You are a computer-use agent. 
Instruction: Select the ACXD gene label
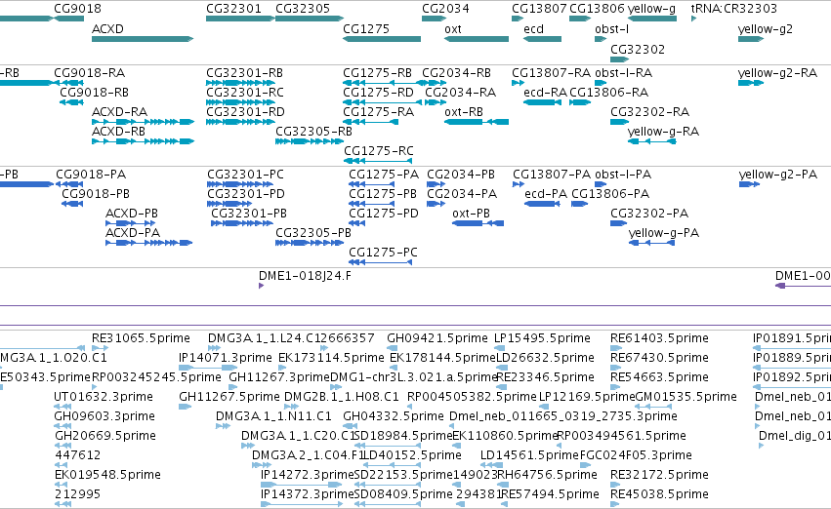coord(107,29)
